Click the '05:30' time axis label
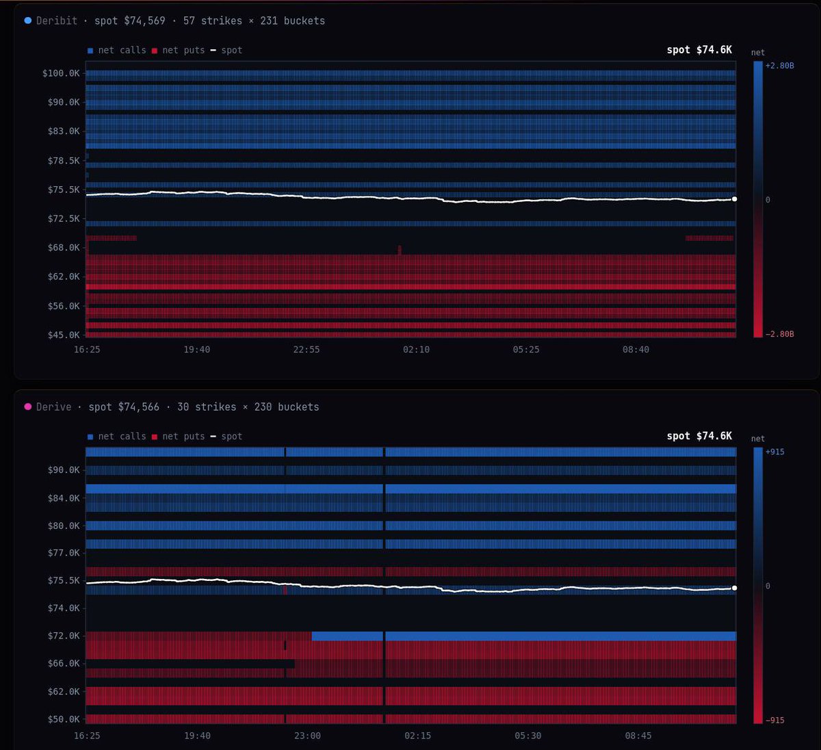The width and height of the screenshot is (821, 750). point(527,736)
